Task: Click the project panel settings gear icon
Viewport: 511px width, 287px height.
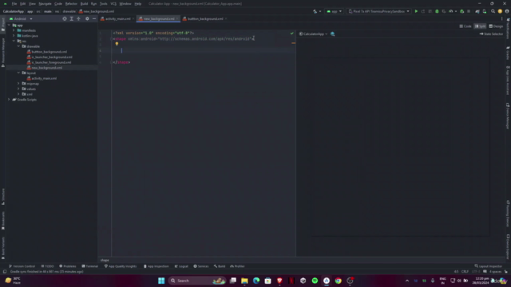Action: point(87,19)
